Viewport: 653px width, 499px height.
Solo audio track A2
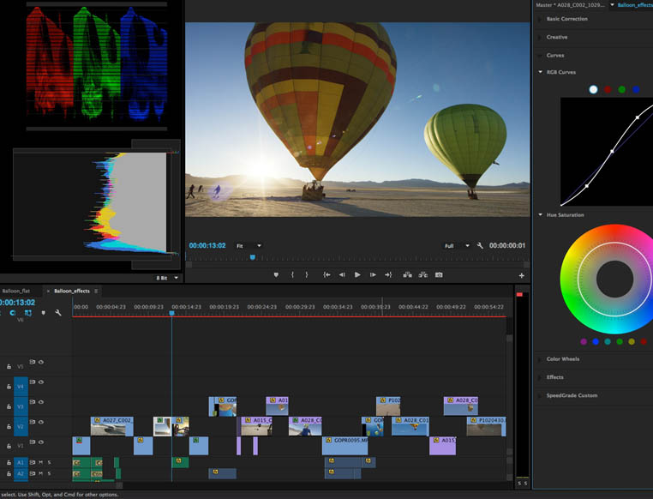[49, 473]
